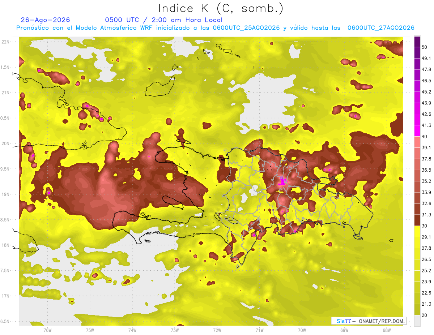Click the 9.5N latitude label
This screenshot has height=335, width=434.
[x=5, y=169]
